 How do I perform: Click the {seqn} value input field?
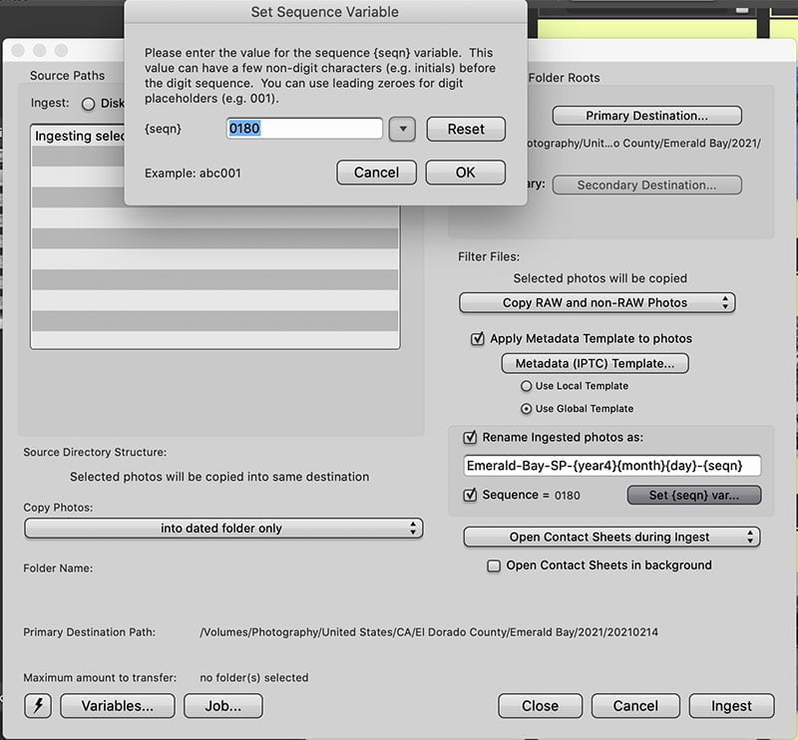(304, 129)
